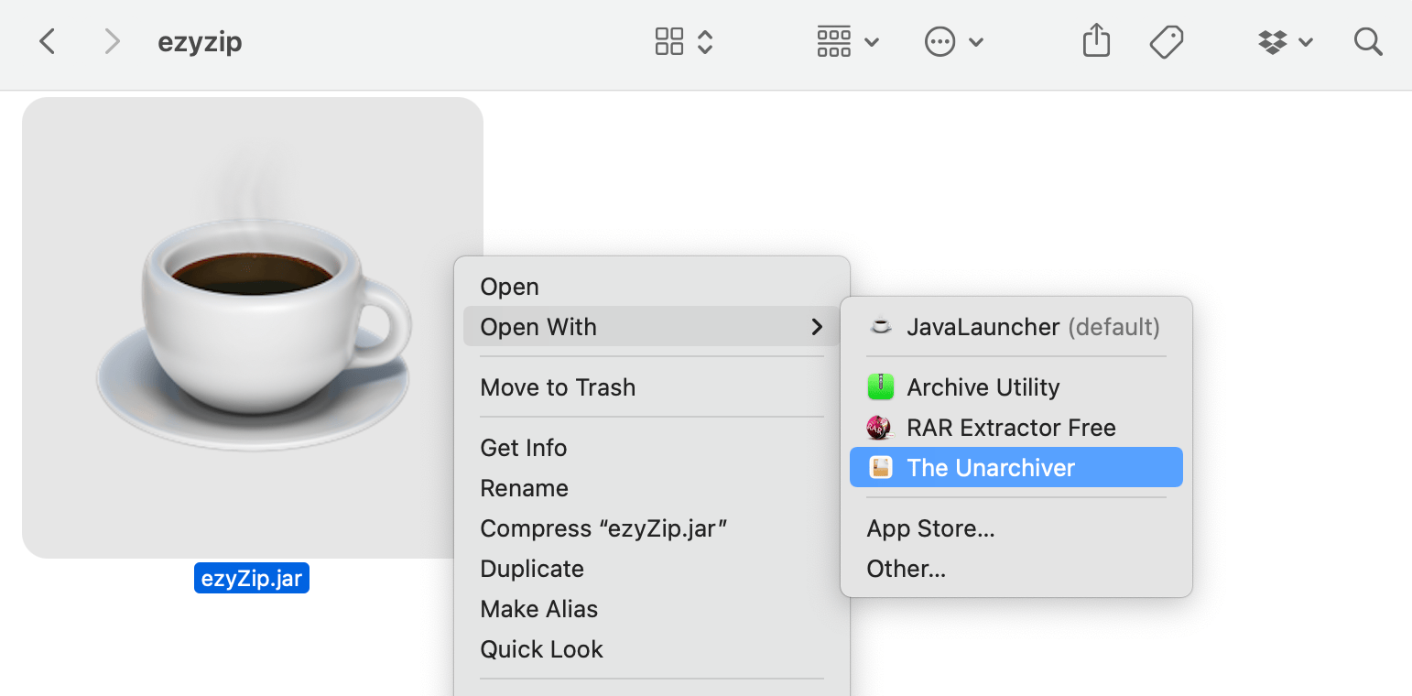Click the JavaLauncher coffee cup icon
Image resolution: width=1412 pixels, height=696 pixels.
click(880, 326)
